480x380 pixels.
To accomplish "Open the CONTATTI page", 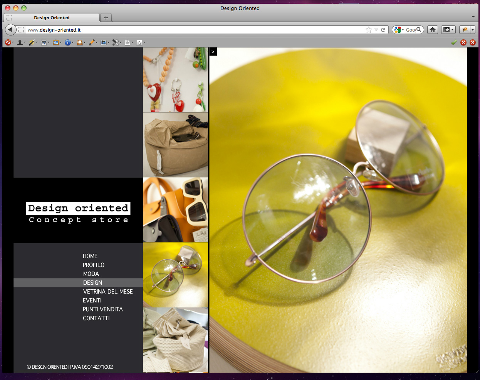I will tap(96, 318).
